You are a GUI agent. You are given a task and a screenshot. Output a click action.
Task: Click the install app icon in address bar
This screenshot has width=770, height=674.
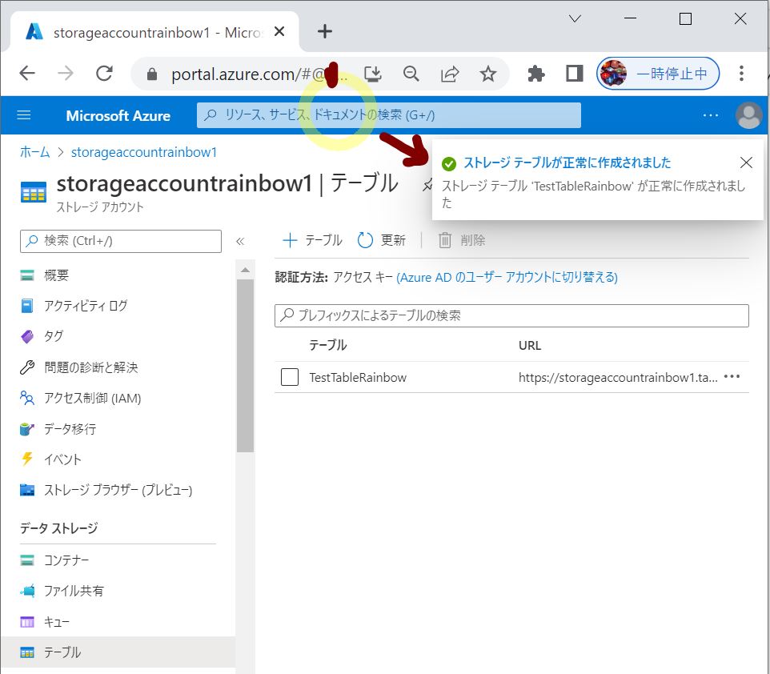pos(373,74)
